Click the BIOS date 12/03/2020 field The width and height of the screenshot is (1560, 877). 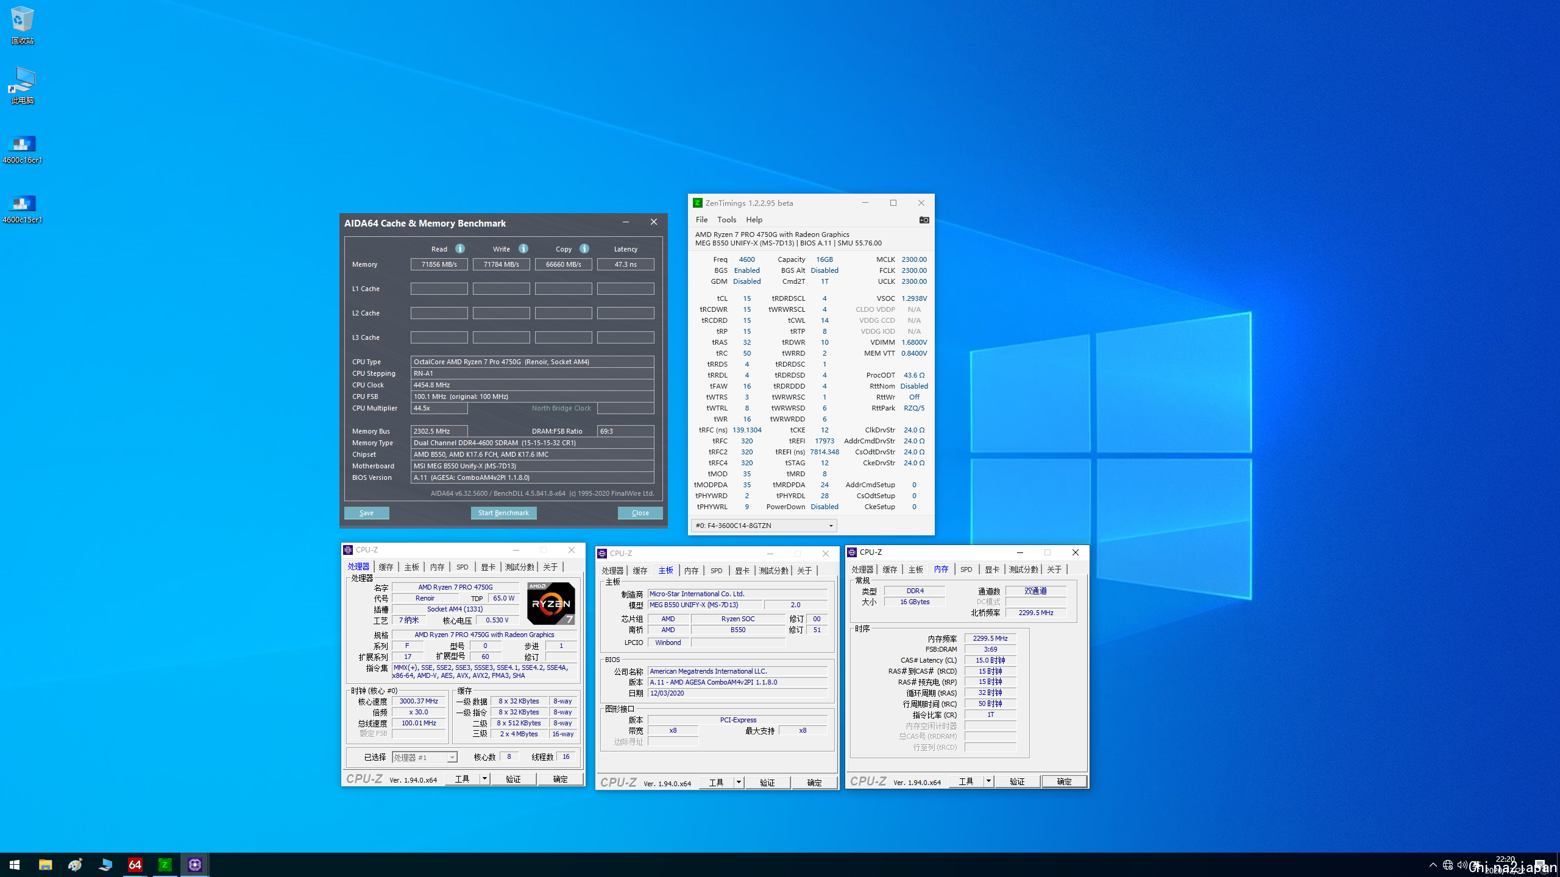pyautogui.click(x=737, y=693)
